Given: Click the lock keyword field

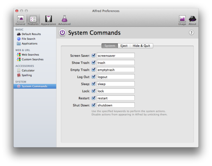Looking at the screenshot, I should point(116,91).
